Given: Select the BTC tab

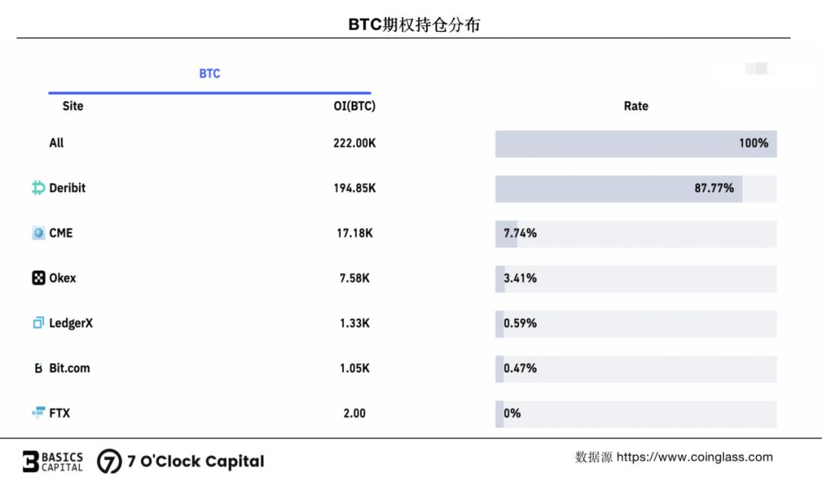Looking at the screenshot, I should 209,74.
